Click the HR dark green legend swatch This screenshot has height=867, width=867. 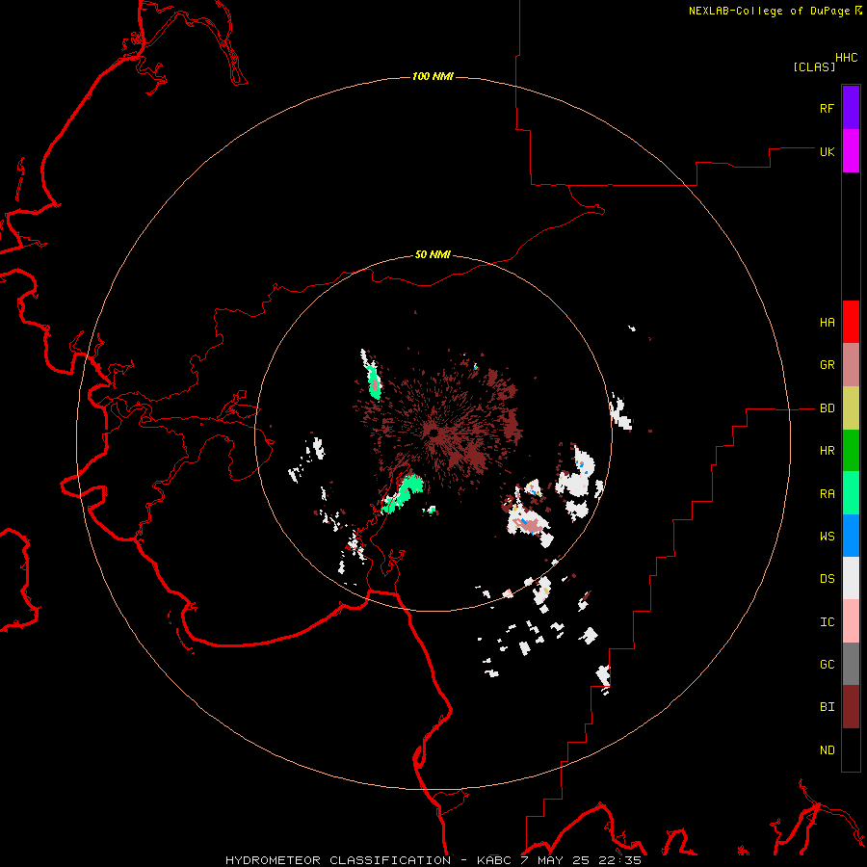pos(851,451)
